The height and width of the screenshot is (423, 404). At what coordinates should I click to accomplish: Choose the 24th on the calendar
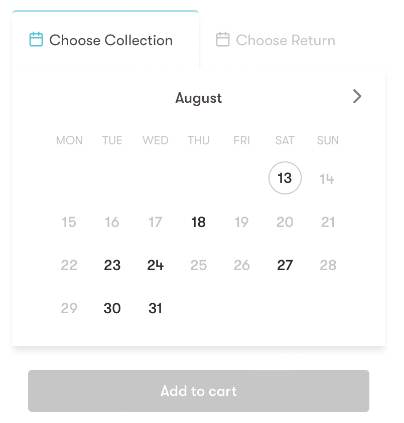155,265
